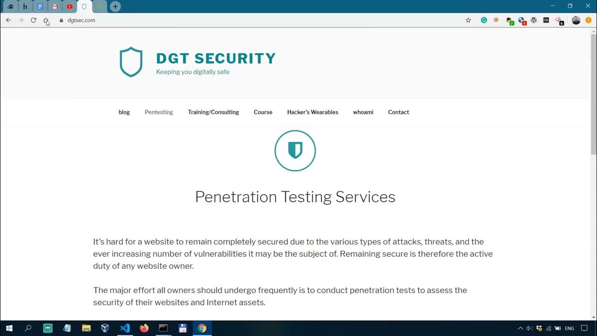Image resolution: width=597 pixels, height=336 pixels.
Task: Click the DGT SECURITY site title
Action: pos(216,58)
